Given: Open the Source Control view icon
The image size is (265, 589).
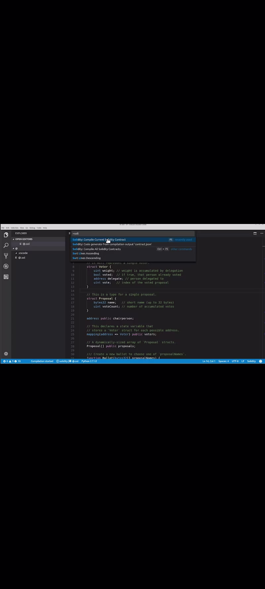Looking at the screenshot, I should (x=6, y=256).
